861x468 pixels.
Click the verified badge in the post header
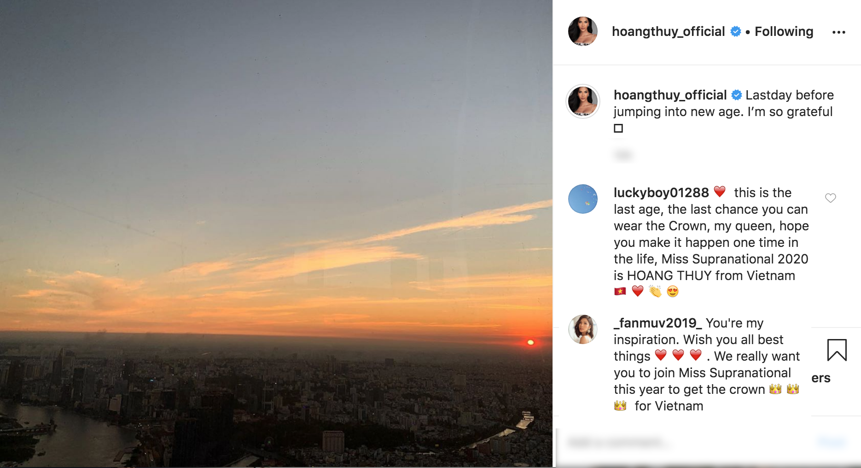[x=736, y=31]
